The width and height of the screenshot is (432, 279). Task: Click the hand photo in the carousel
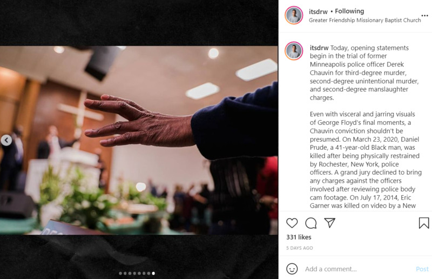(x=139, y=140)
